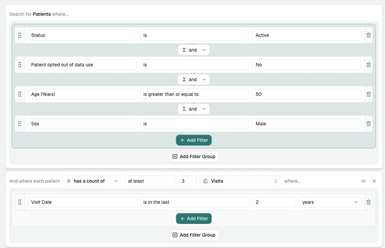Click the Visit Date field selector
Screen dimensions: 385x248
coord(82,202)
